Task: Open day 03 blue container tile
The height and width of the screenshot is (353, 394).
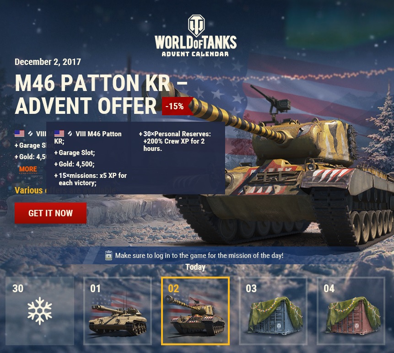Action: click(273, 311)
